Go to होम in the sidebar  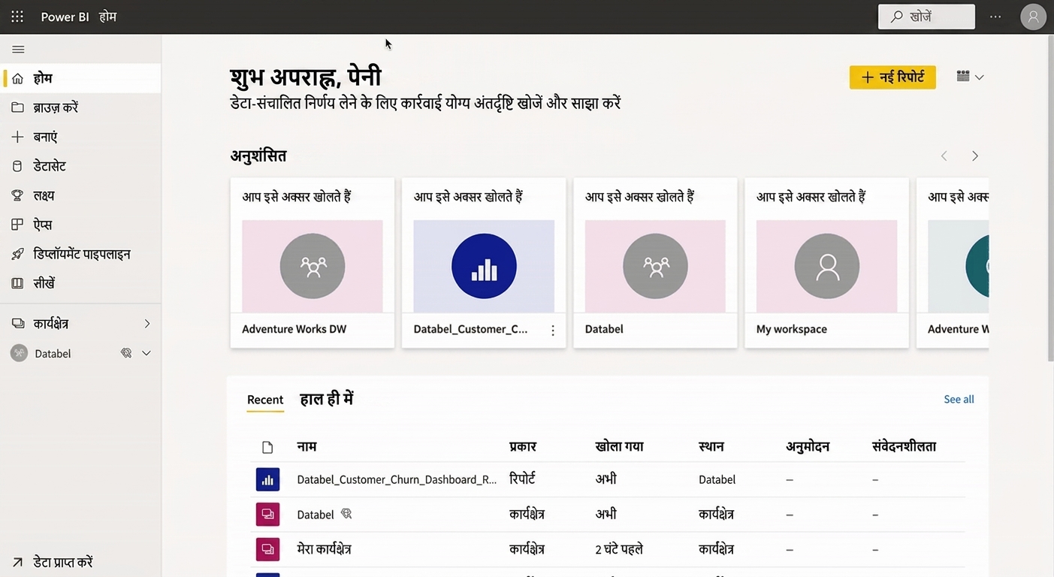coord(80,78)
